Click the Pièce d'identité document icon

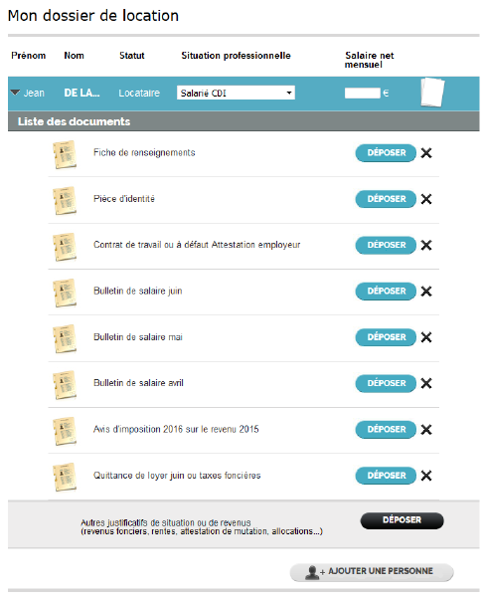[x=65, y=200]
